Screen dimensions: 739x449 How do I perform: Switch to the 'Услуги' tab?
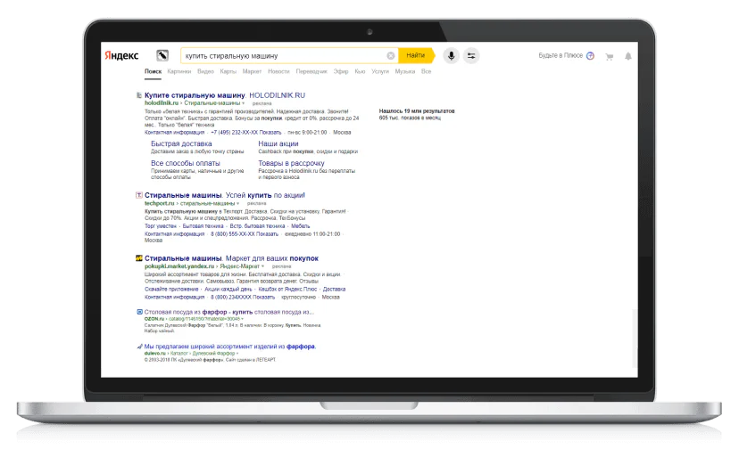tap(380, 71)
